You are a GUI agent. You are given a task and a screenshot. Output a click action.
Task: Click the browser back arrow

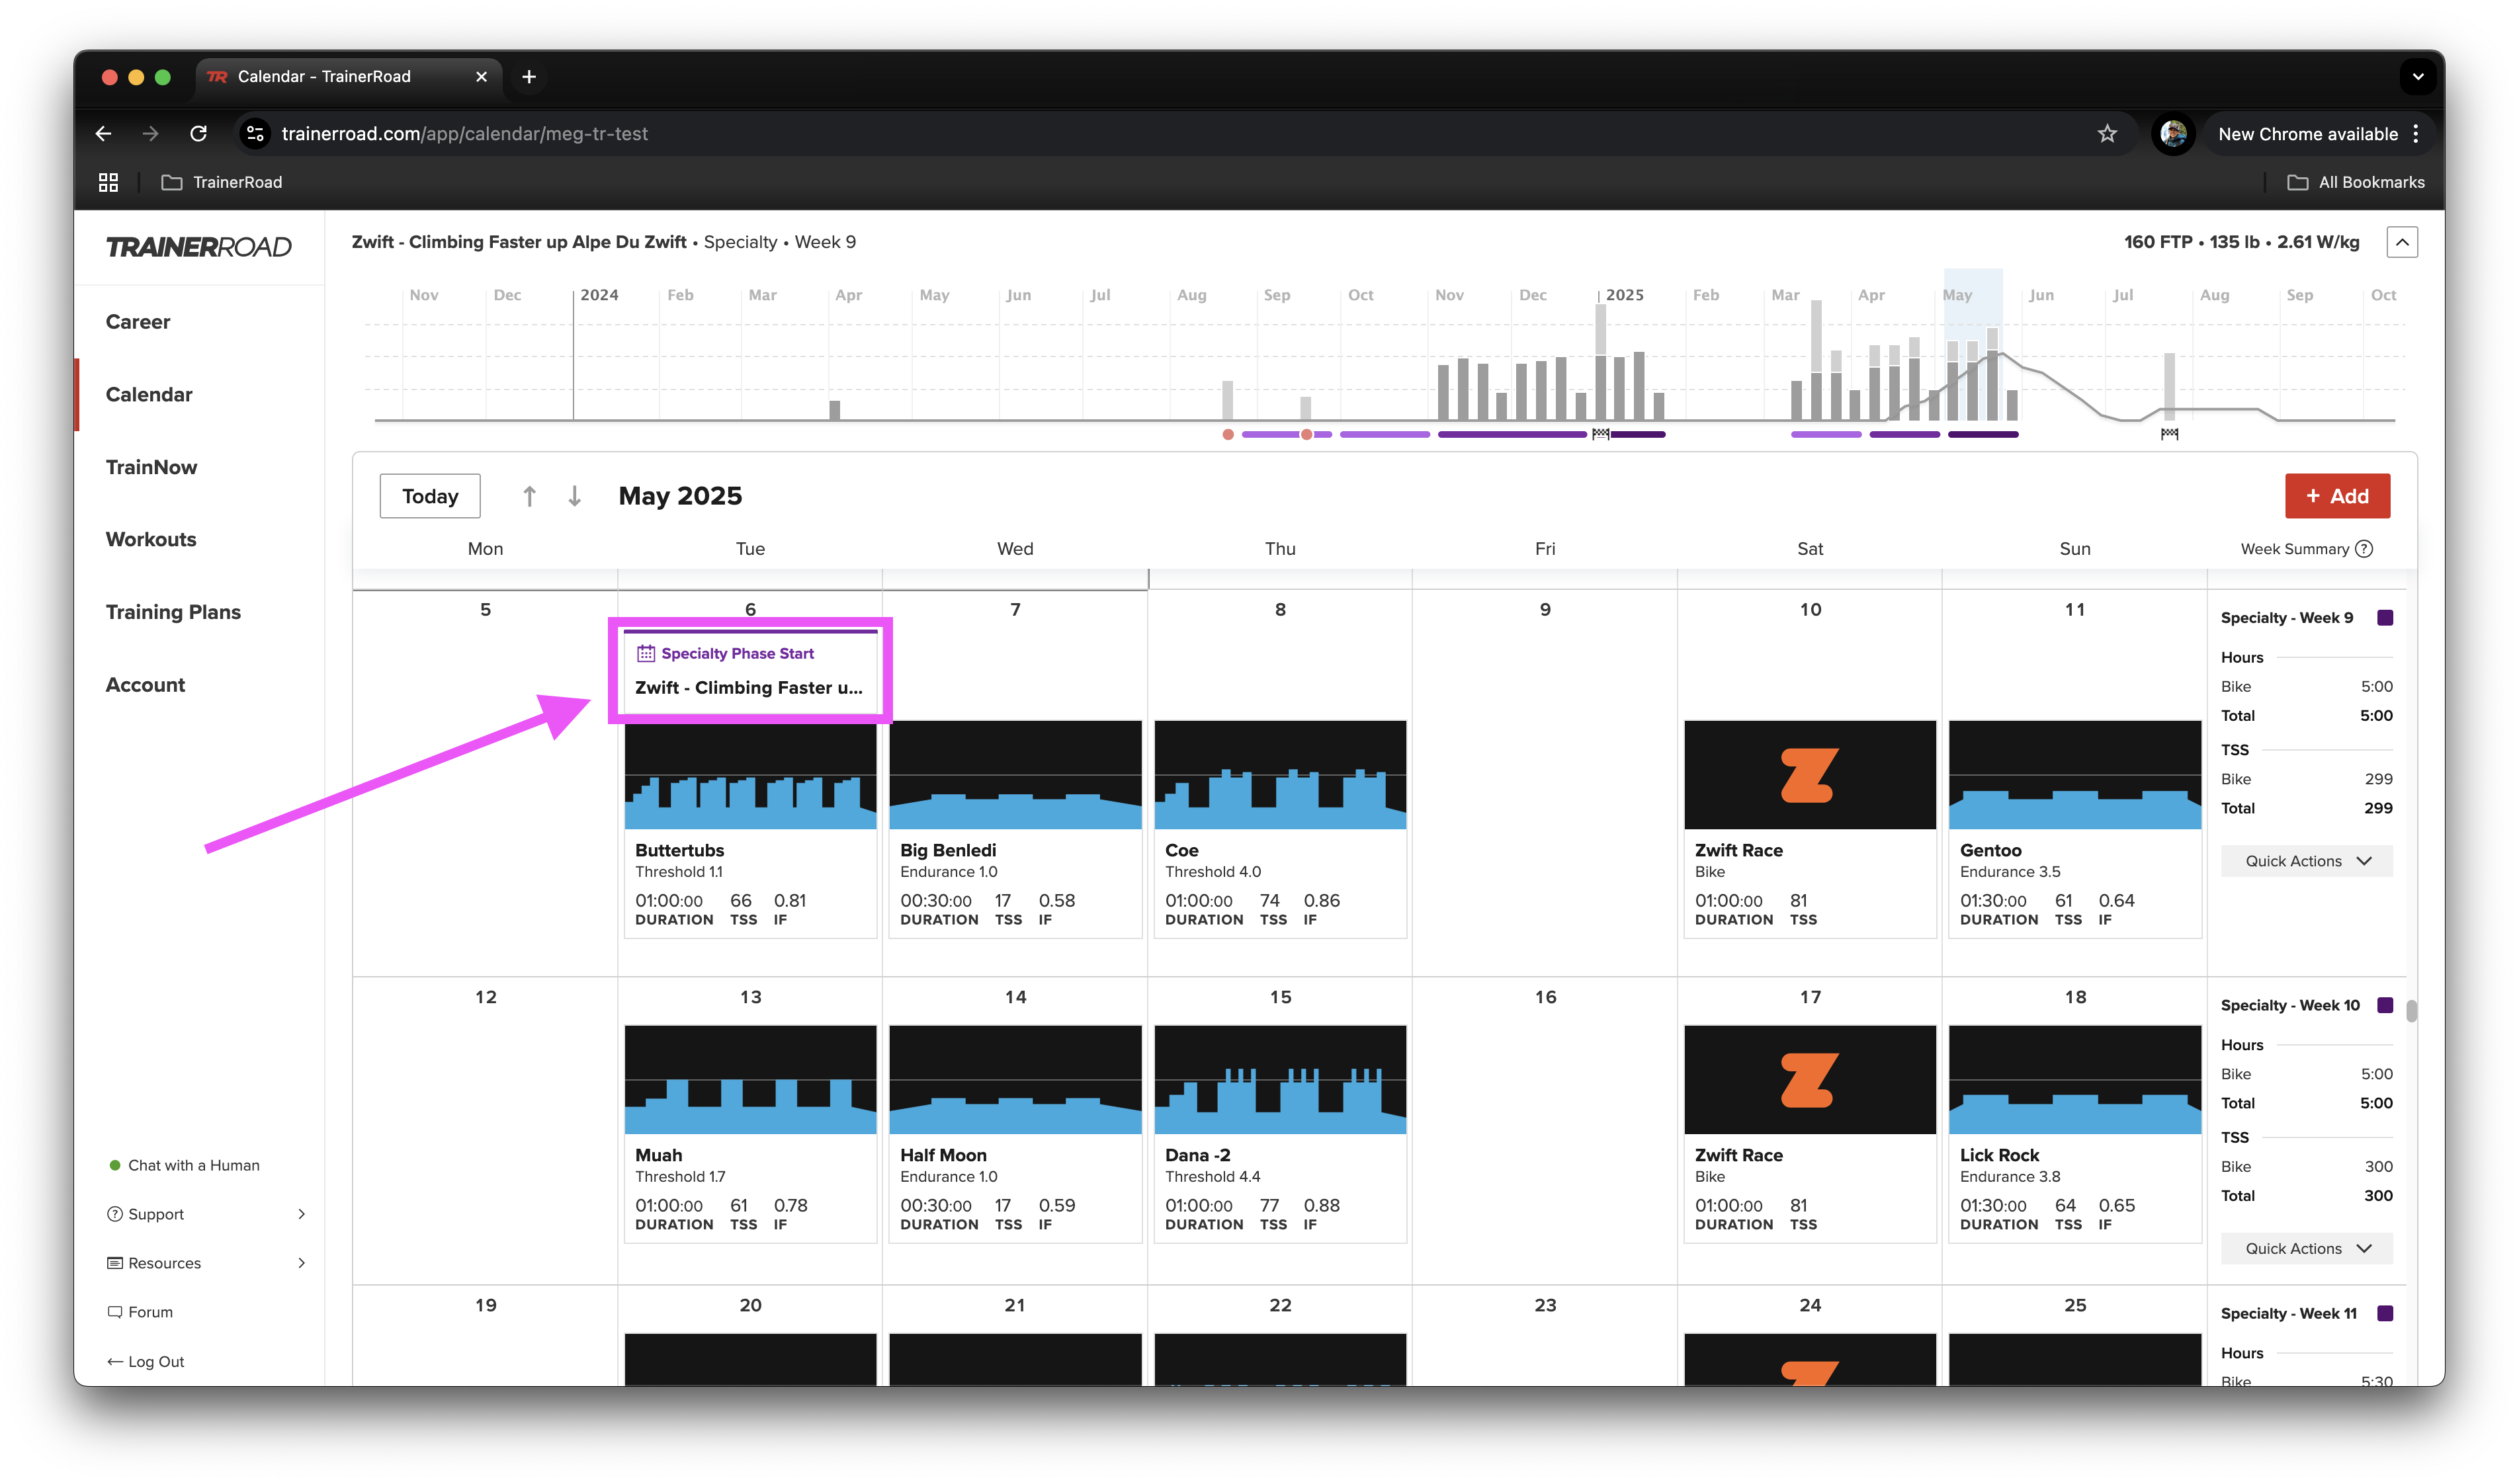click(103, 134)
